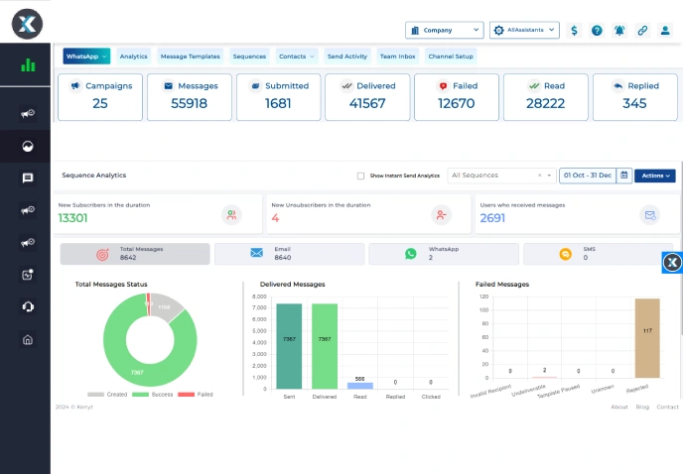683x474 pixels.
Task: Click the Actions button
Action: click(654, 176)
